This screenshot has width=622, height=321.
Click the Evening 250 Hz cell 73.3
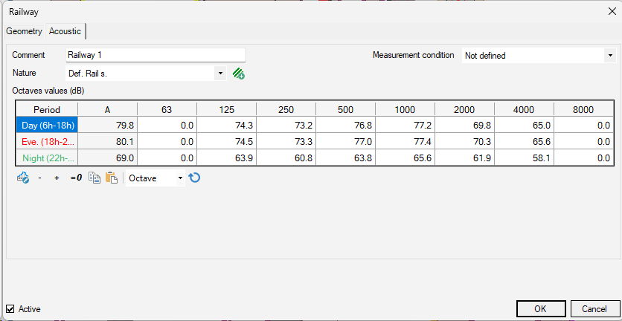[x=286, y=142]
